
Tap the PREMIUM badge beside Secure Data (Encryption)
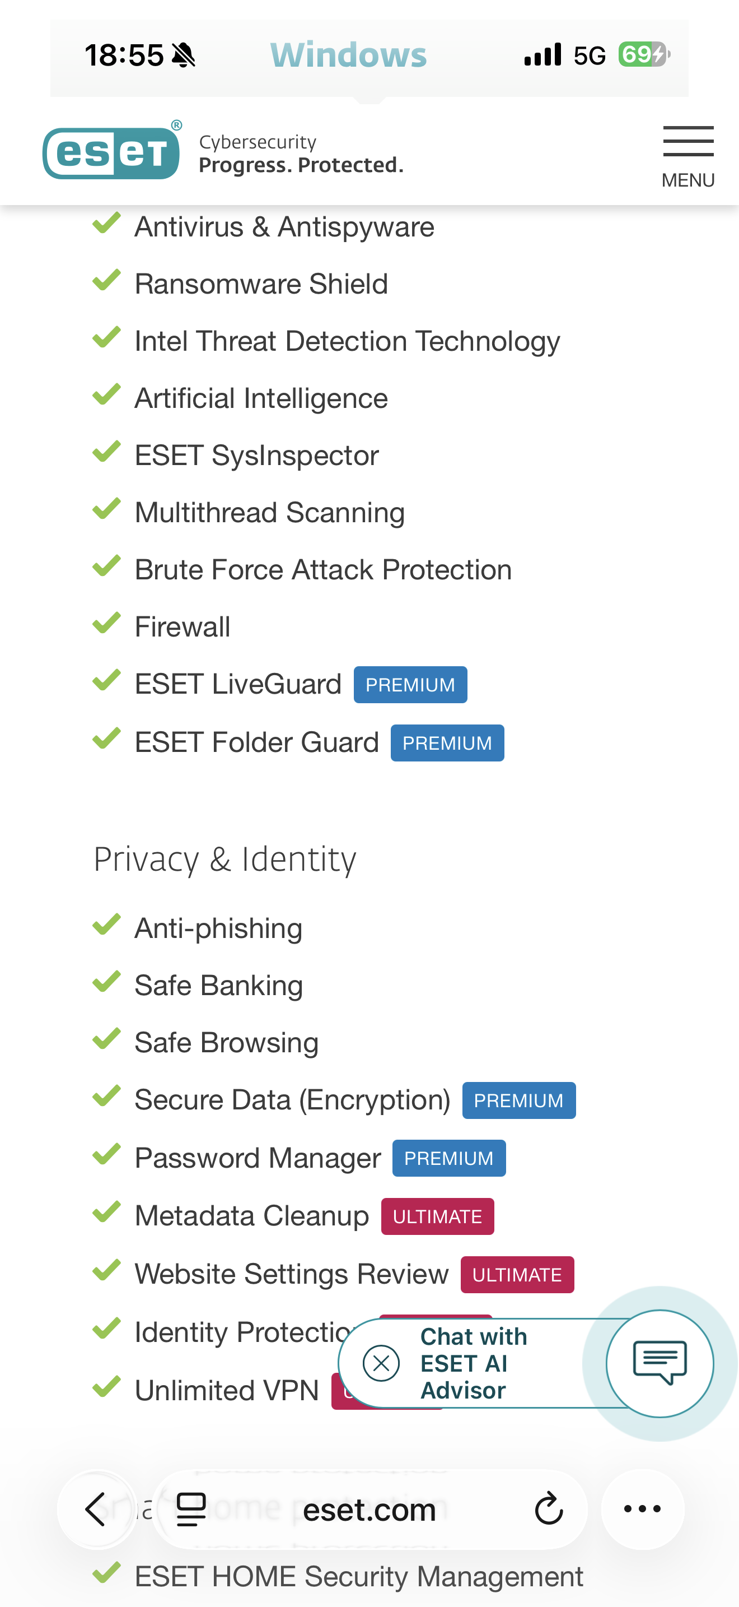518,1100
